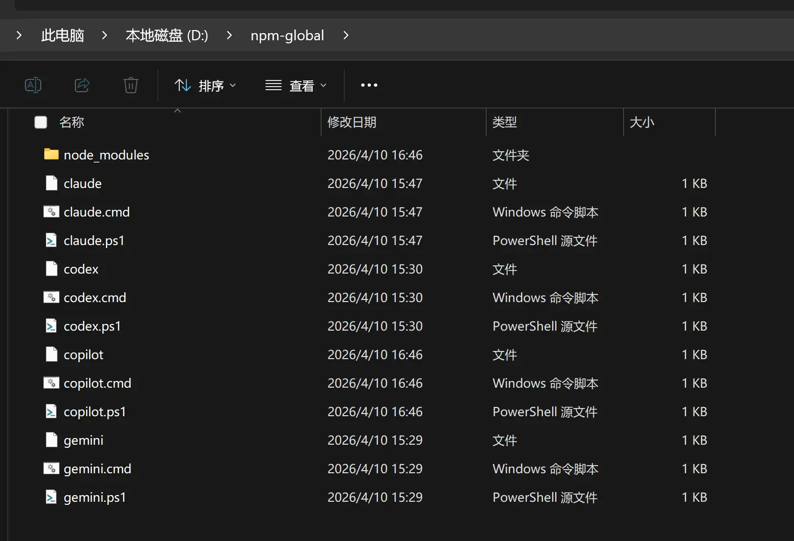Select the npm-global breadcrumb segment
Viewport: 794px width, 541px height.
(287, 35)
